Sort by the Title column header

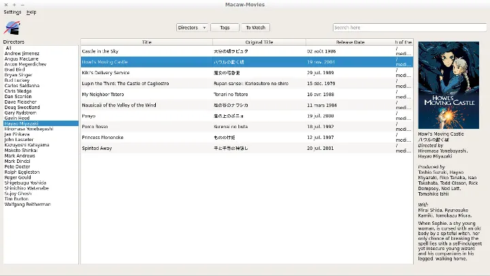pos(146,42)
